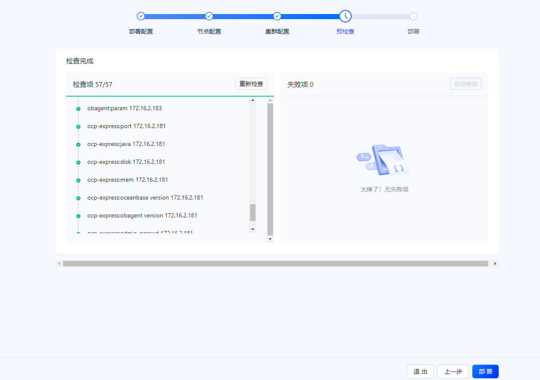Image resolution: width=540 pixels, height=380 pixels.
Task: Start deployment with the blue 部署 button
Action: pyautogui.click(x=485, y=371)
